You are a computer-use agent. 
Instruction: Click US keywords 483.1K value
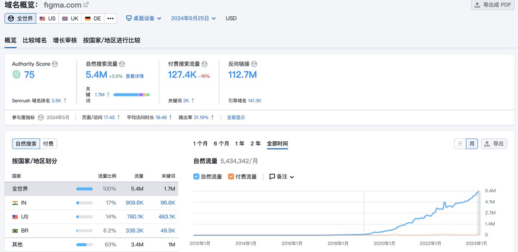pos(167,217)
